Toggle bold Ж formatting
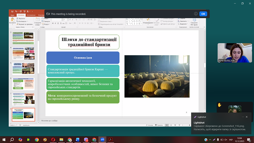254x143 pixels. click(53, 23)
